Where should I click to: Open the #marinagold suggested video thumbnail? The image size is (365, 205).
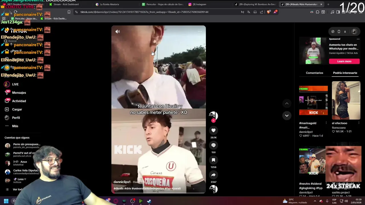point(313,101)
